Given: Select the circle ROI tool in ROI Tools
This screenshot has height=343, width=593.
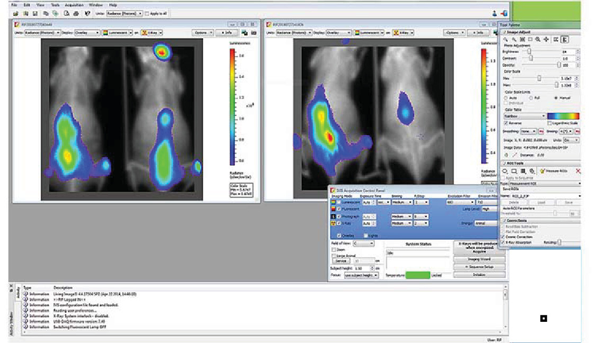Looking at the screenshot, I should point(506,171).
